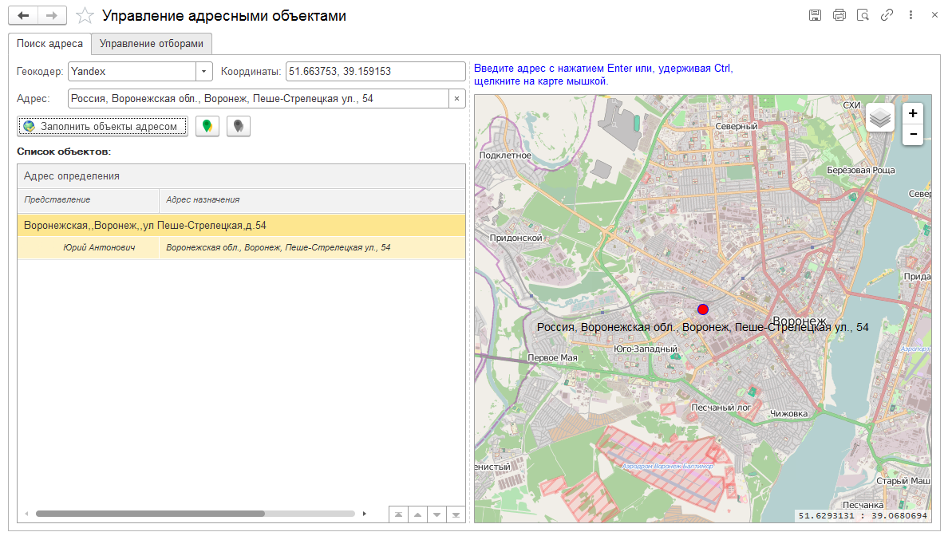948x536 pixels.
Task: Open the map layers switcher
Action: click(880, 118)
